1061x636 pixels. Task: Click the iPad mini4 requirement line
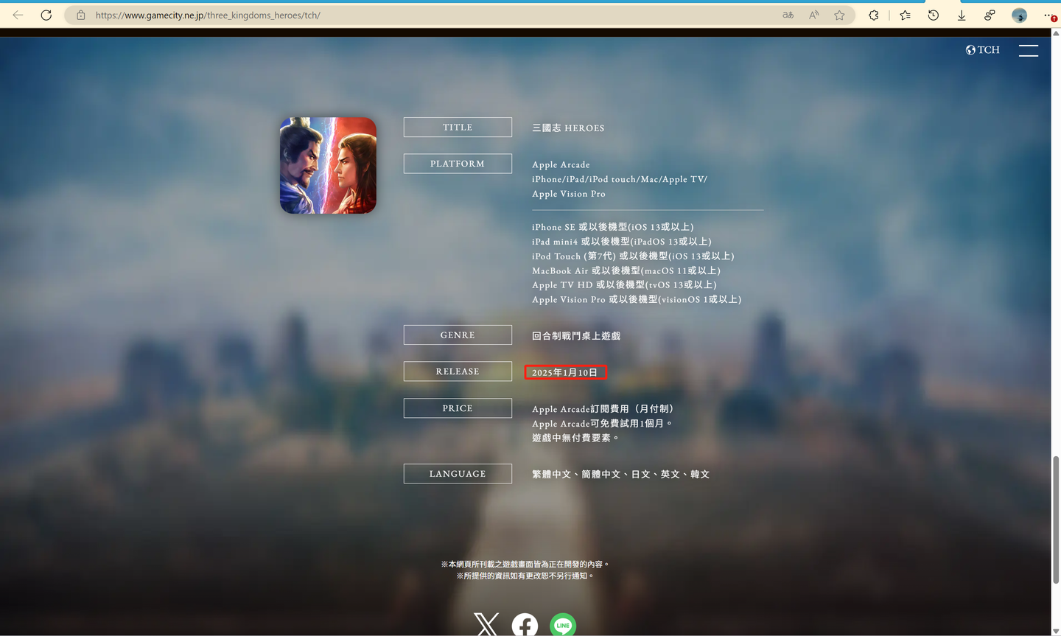coord(622,242)
